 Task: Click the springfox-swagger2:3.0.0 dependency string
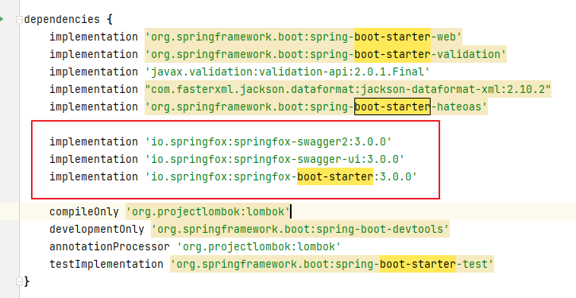tap(269, 141)
